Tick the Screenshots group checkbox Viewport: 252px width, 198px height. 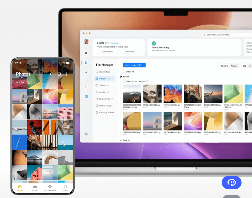pos(124,81)
